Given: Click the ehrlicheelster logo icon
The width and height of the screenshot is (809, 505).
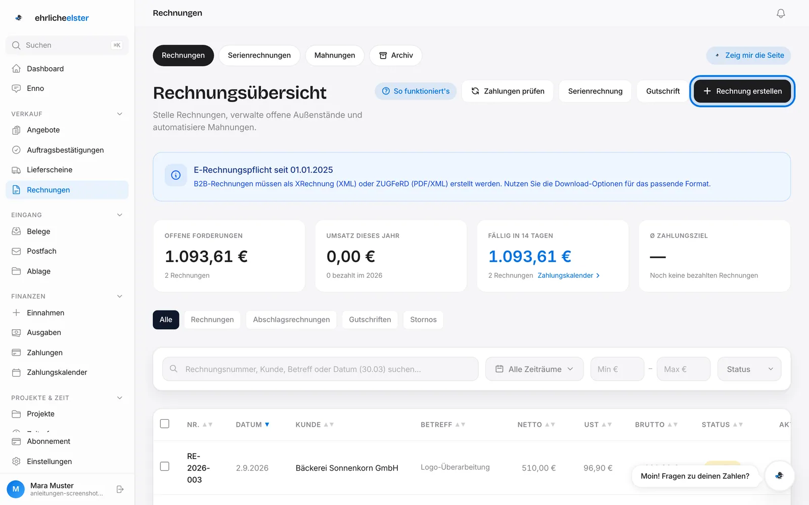Looking at the screenshot, I should pos(19,18).
